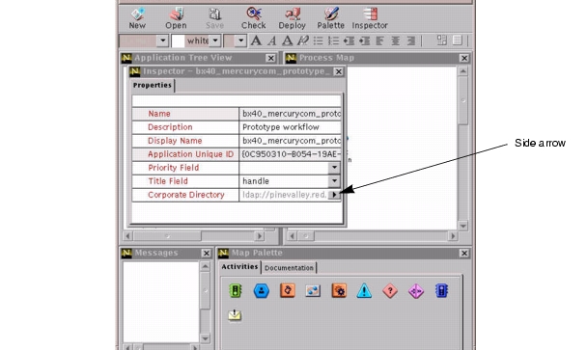Click the decrease indent icon
Viewport: 588px width, 350px height.
(349, 40)
